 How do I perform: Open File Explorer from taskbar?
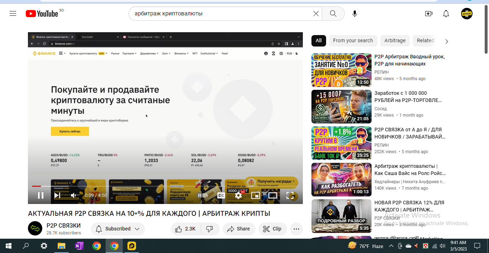(x=62, y=246)
